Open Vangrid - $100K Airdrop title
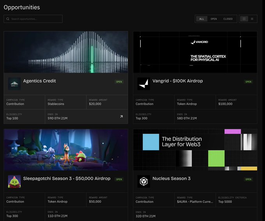 pyautogui.click(x=177, y=81)
